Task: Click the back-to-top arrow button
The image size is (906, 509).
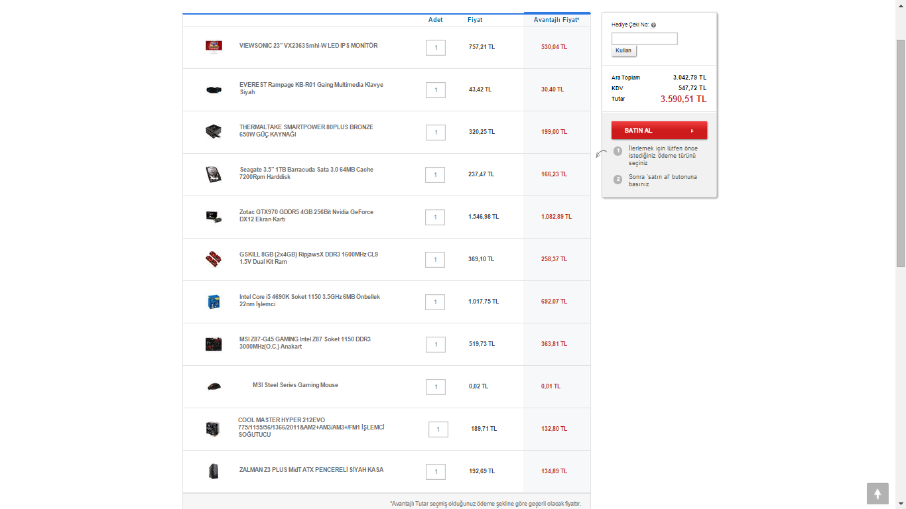Action: 877,494
